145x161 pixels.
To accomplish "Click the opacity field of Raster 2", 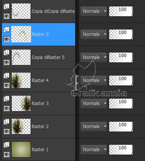I will pos(121,127).
